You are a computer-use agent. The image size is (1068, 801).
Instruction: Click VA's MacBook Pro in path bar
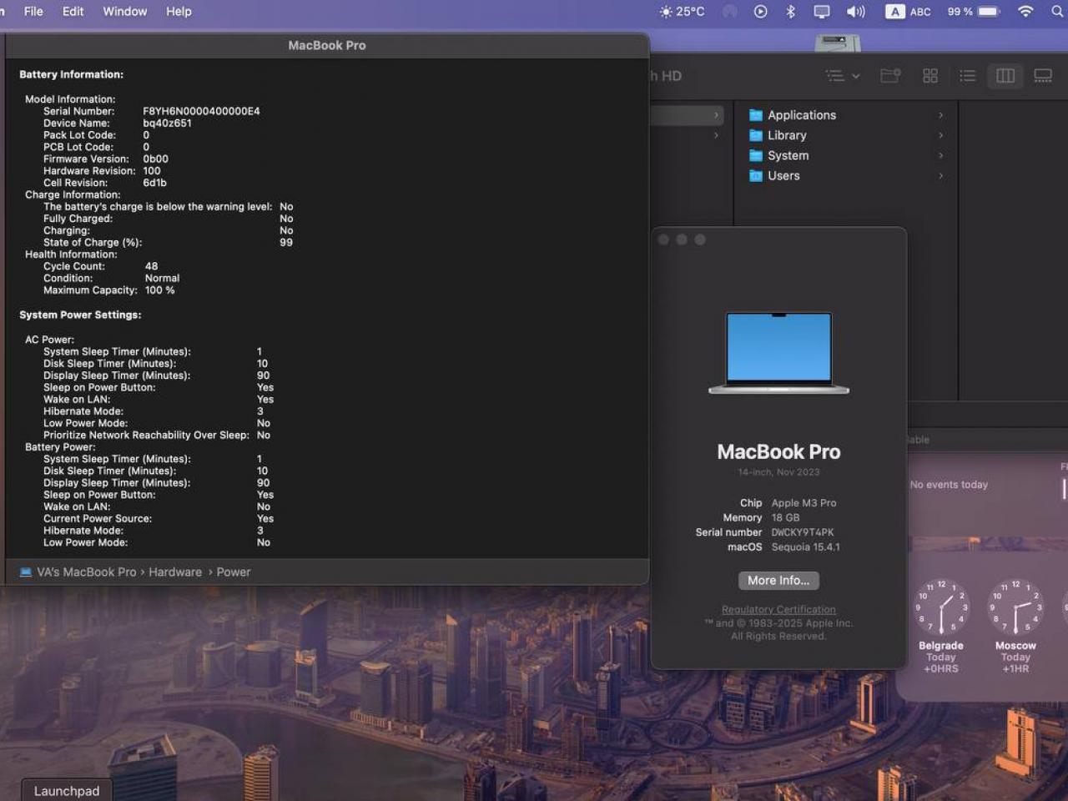86,572
